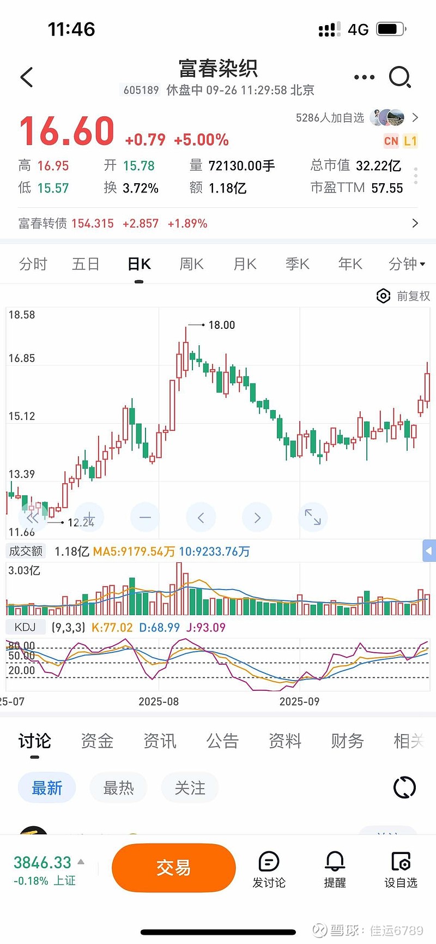Tap the 2025-08 date axis label
This screenshot has height=944, width=436.
(x=159, y=701)
